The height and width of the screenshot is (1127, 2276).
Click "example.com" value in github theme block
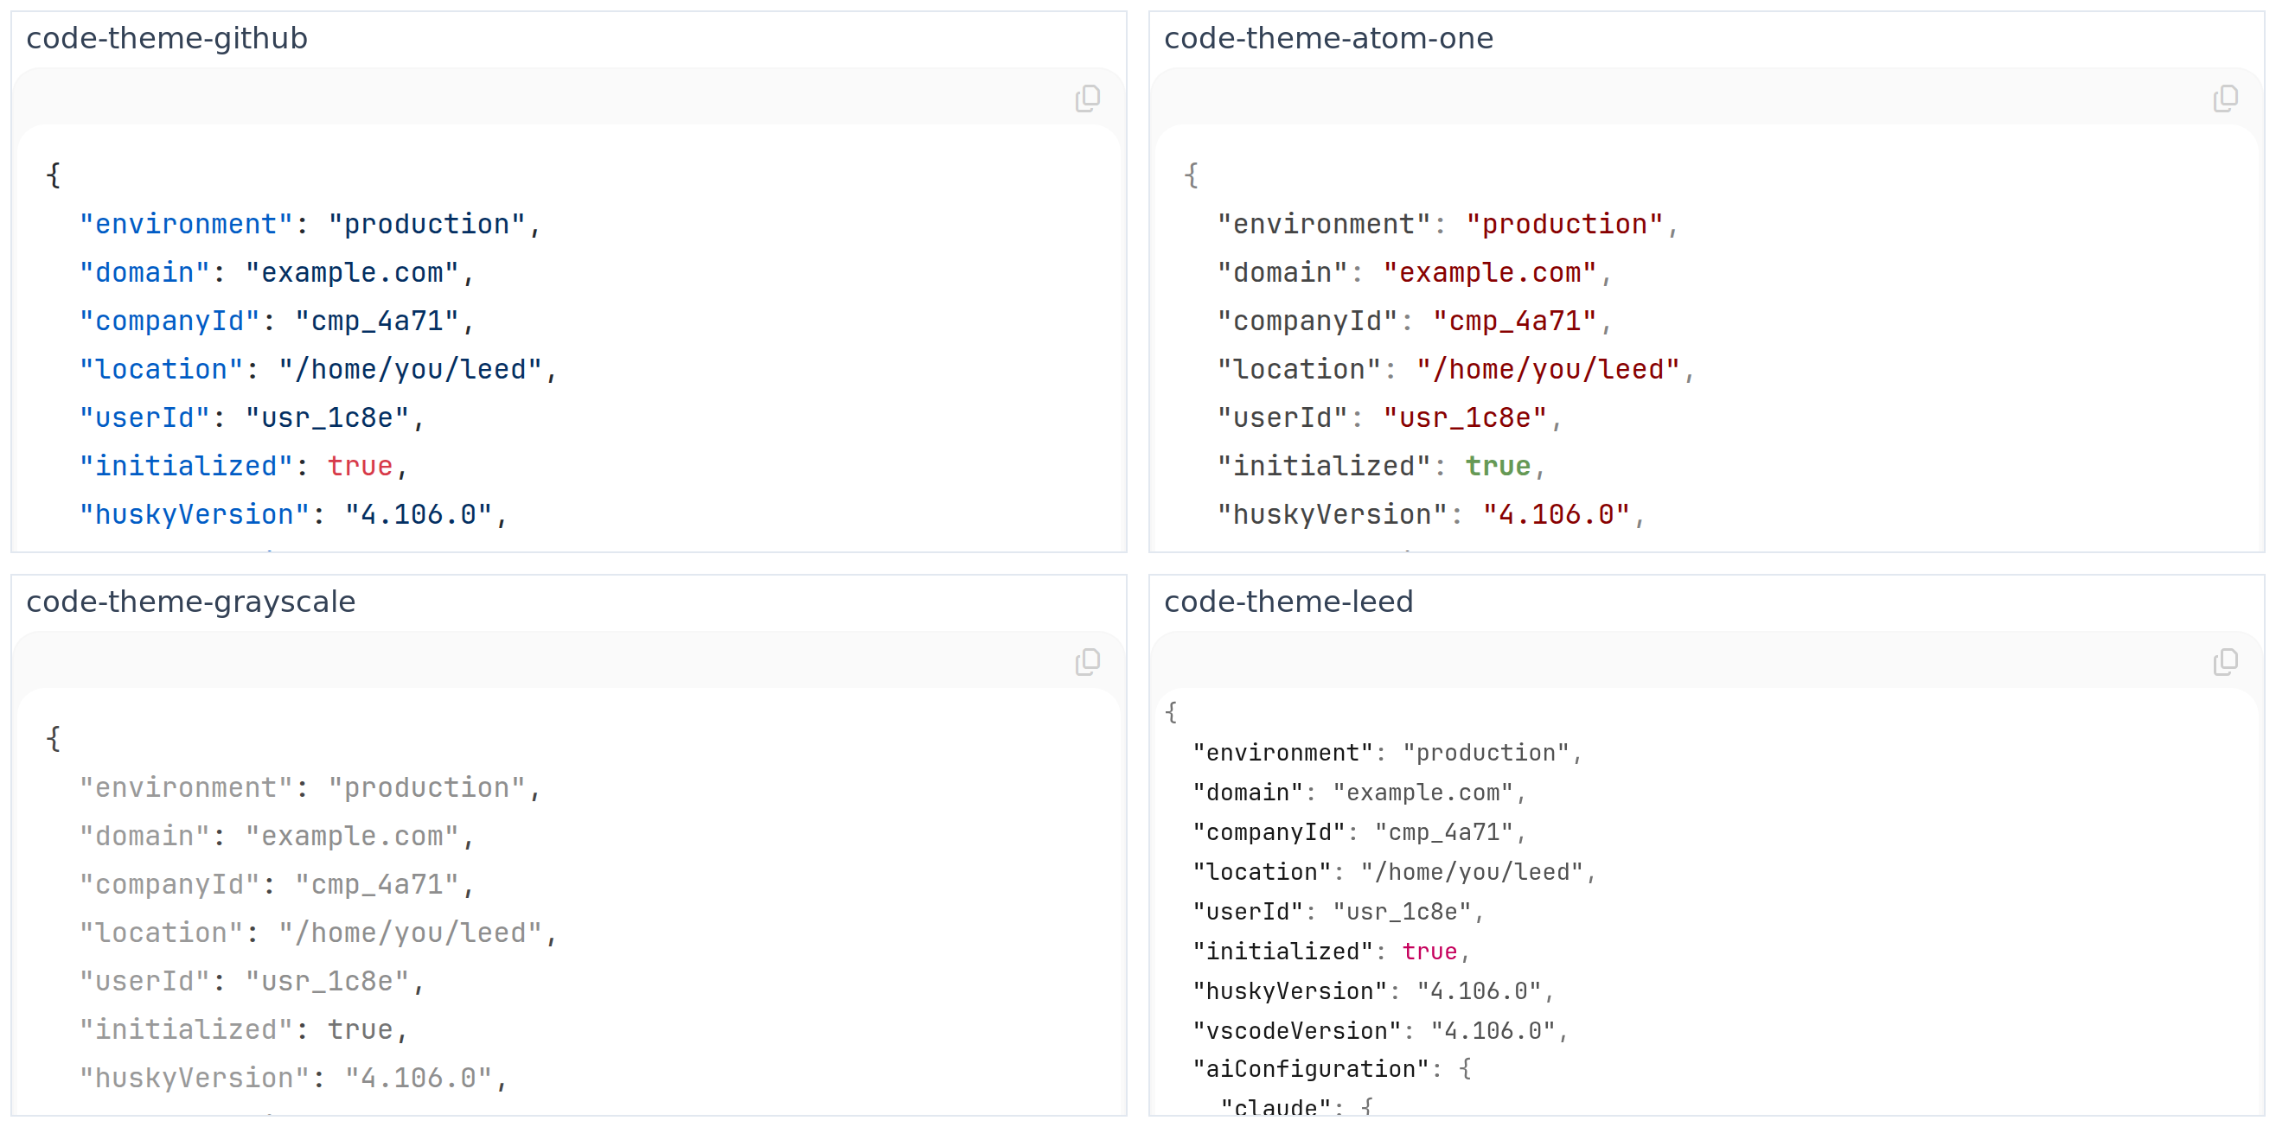[x=353, y=273]
